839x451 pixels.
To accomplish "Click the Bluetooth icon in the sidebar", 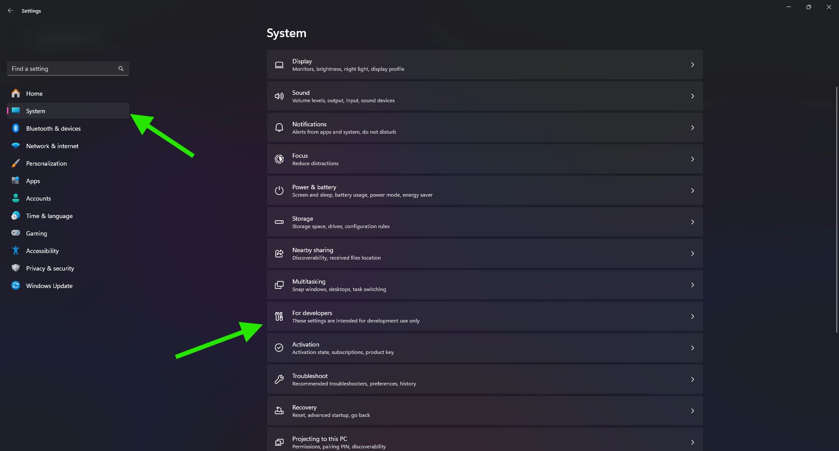I will pos(16,128).
